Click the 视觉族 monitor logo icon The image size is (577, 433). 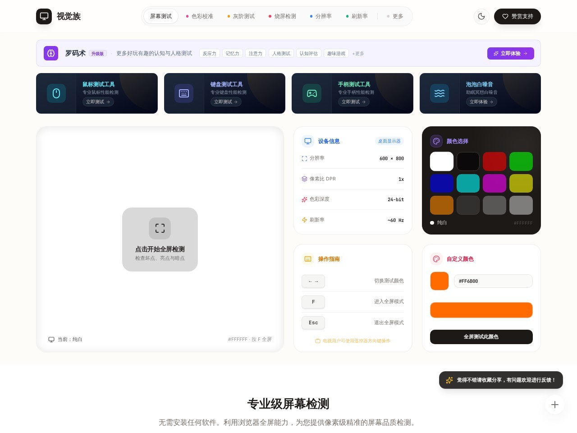(44, 16)
